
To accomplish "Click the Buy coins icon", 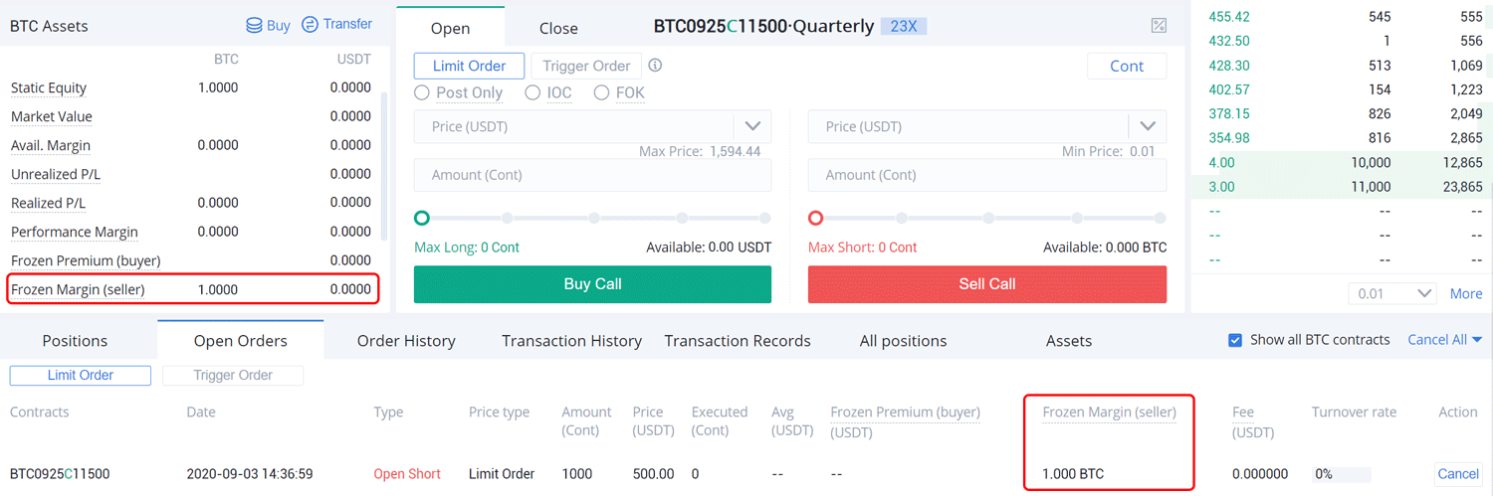I will pyautogui.click(x=254, y=25).
